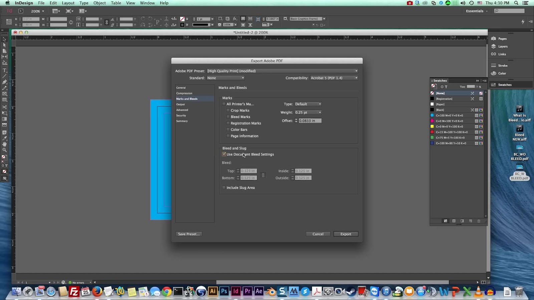The image size is (534, 300).
Task: Open the Compatibility dropdown
Action: click(x=334, y=78)
